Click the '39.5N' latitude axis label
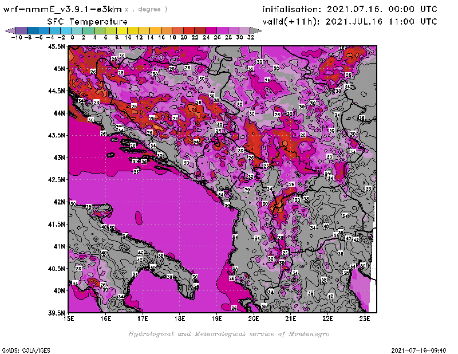This screenshot has height=354, width=458. tap(57, 313)
